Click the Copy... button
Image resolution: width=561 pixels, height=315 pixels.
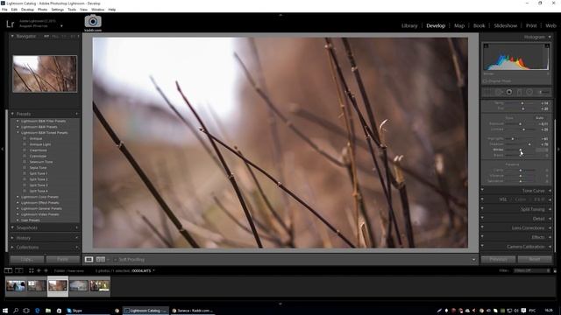click(27, 259)
